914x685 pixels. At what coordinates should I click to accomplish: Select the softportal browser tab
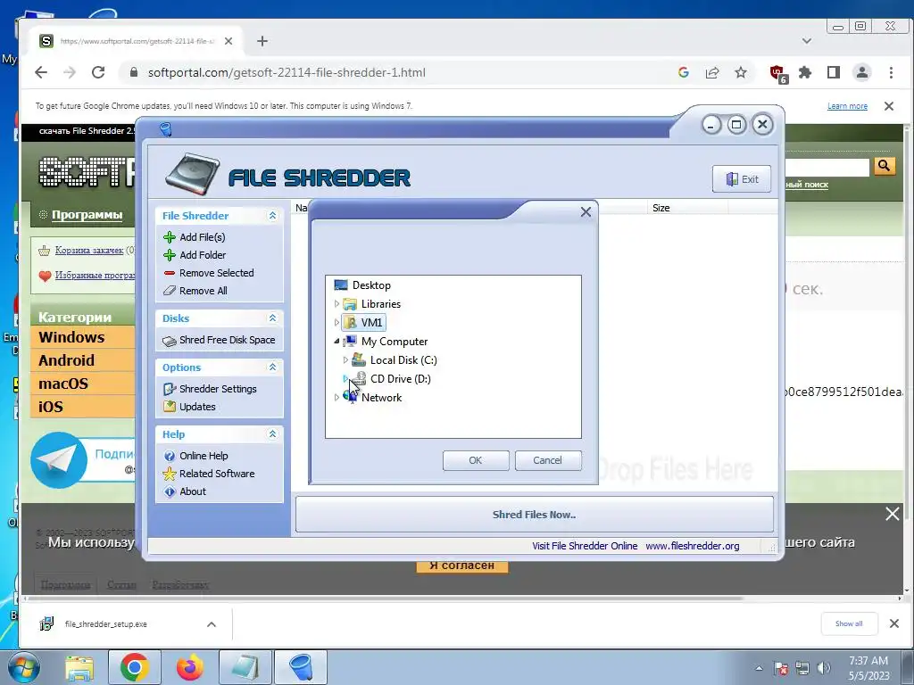click(x=137, y=41)
